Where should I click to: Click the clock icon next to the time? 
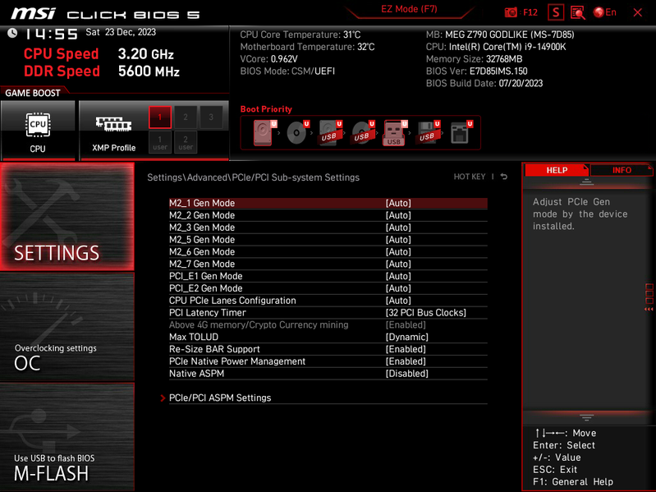tap(12, 33)
